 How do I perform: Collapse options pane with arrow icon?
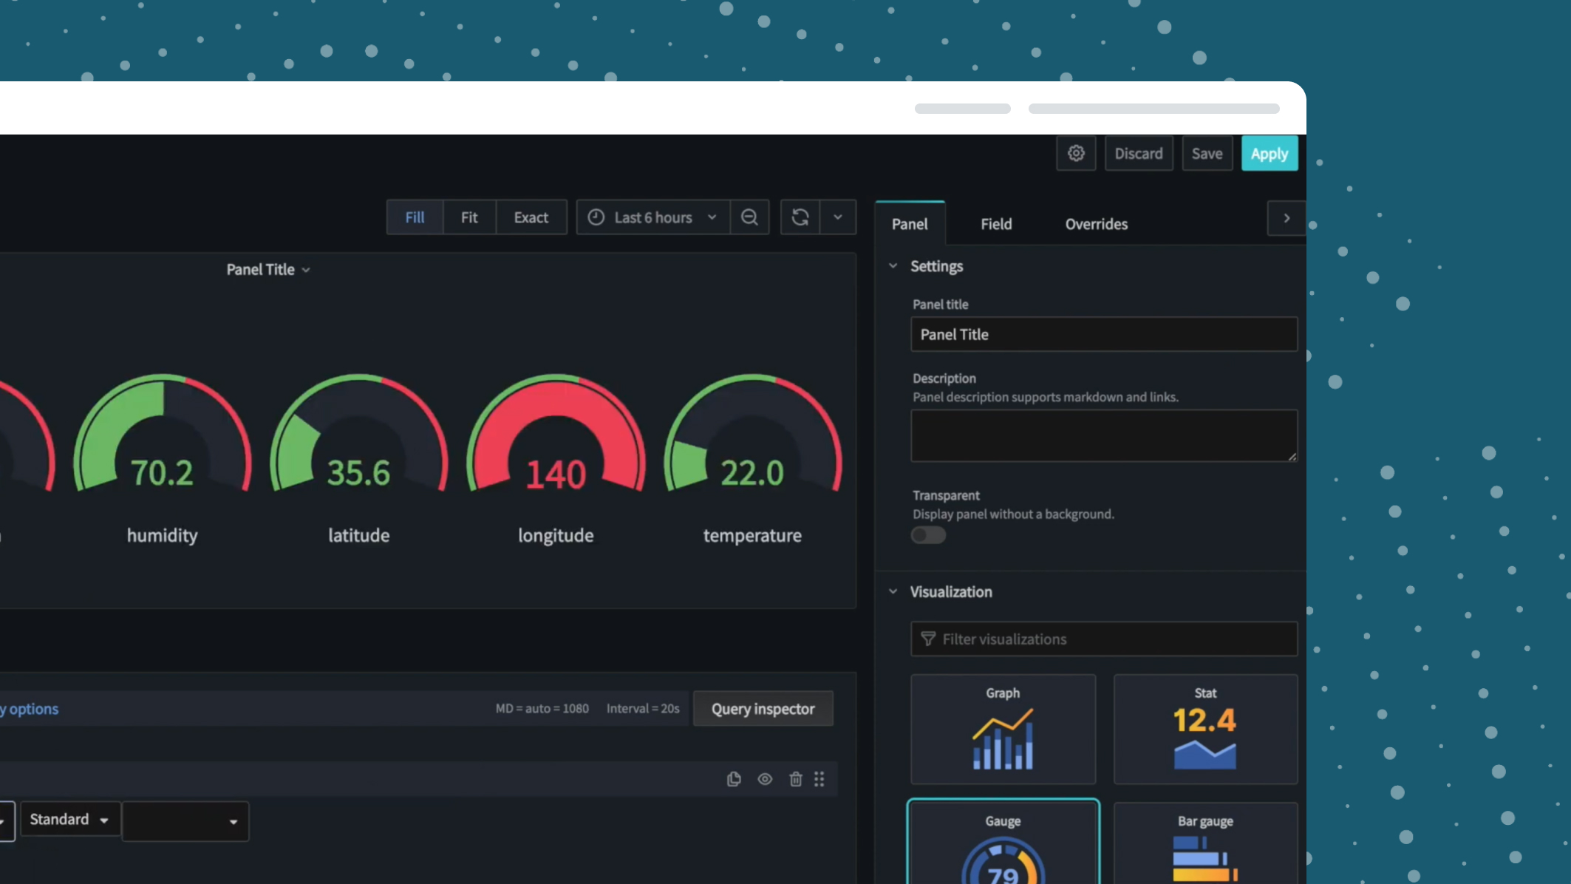tap(1286, 218)
